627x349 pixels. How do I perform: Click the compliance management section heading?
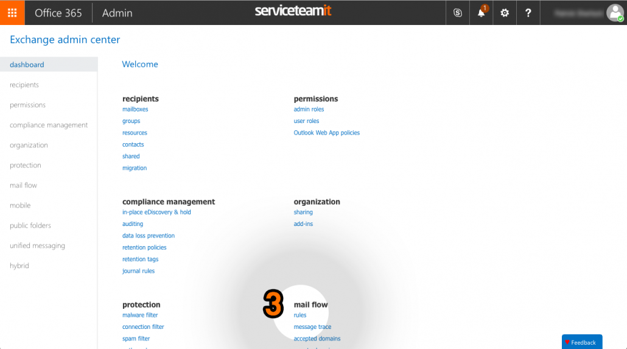(169, 202)
